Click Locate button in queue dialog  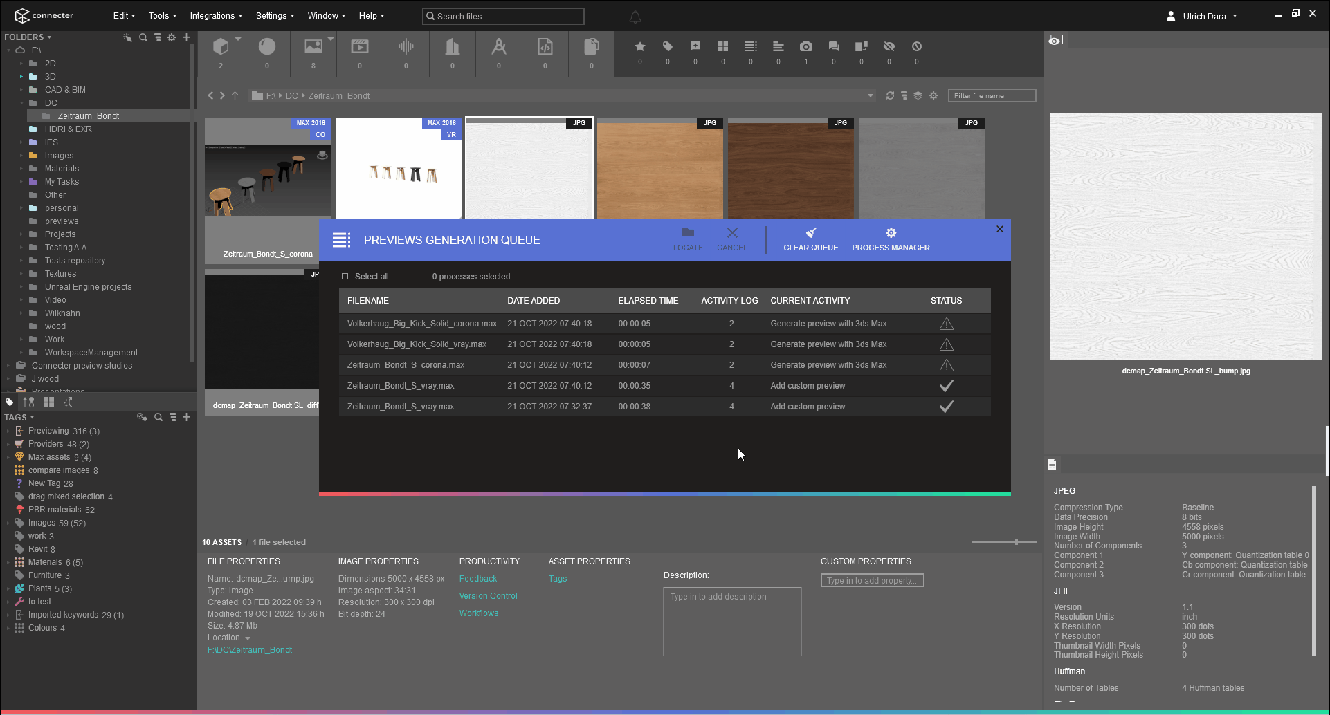point(688,239)
